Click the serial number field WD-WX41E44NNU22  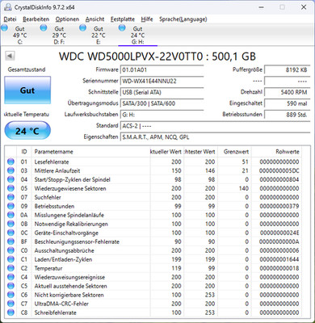coord(162,81)
